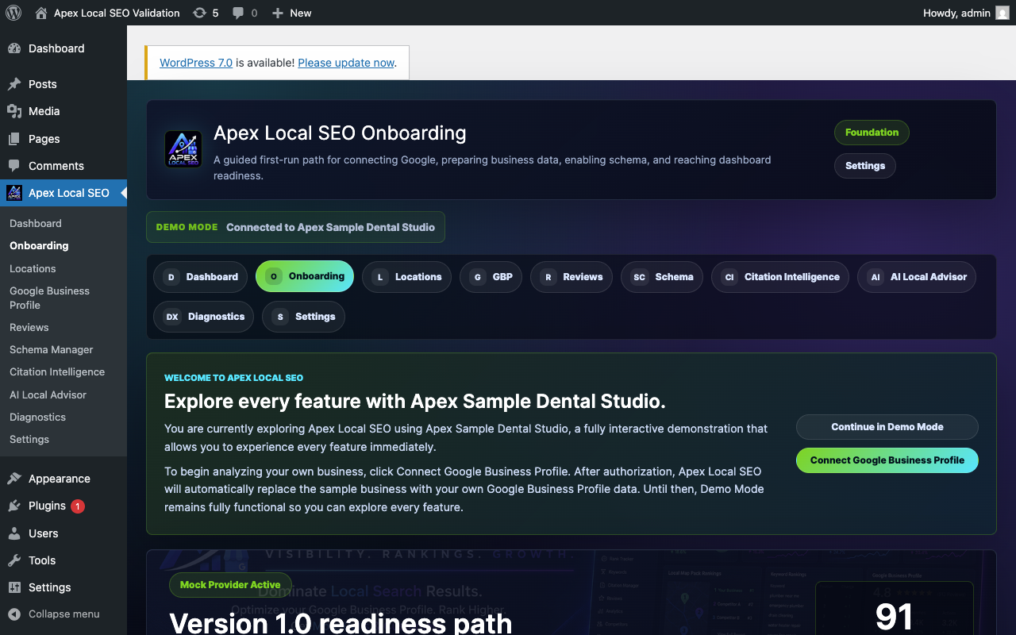Click the Media icon in the sidebar
The image size is (1016, 635).
click(14, 111)
